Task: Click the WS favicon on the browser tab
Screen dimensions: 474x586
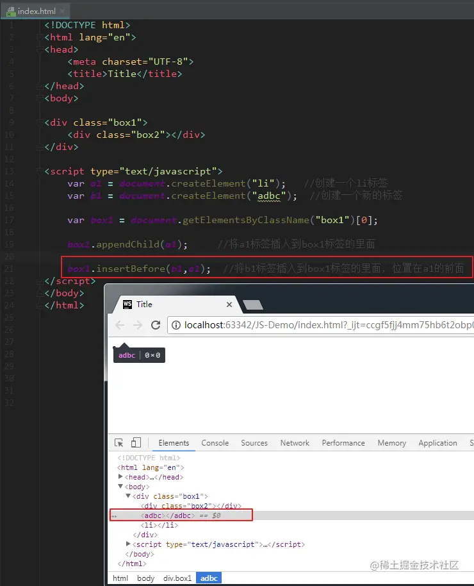Action: pos(127,304)
